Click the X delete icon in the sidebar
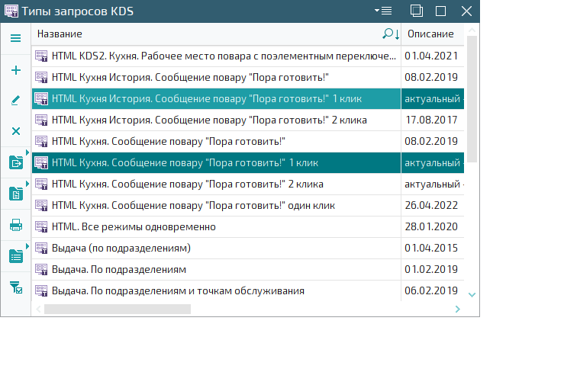 point(15,131)
